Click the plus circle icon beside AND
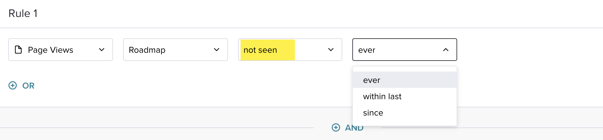 pyautogui.click(x=336, y=127)
